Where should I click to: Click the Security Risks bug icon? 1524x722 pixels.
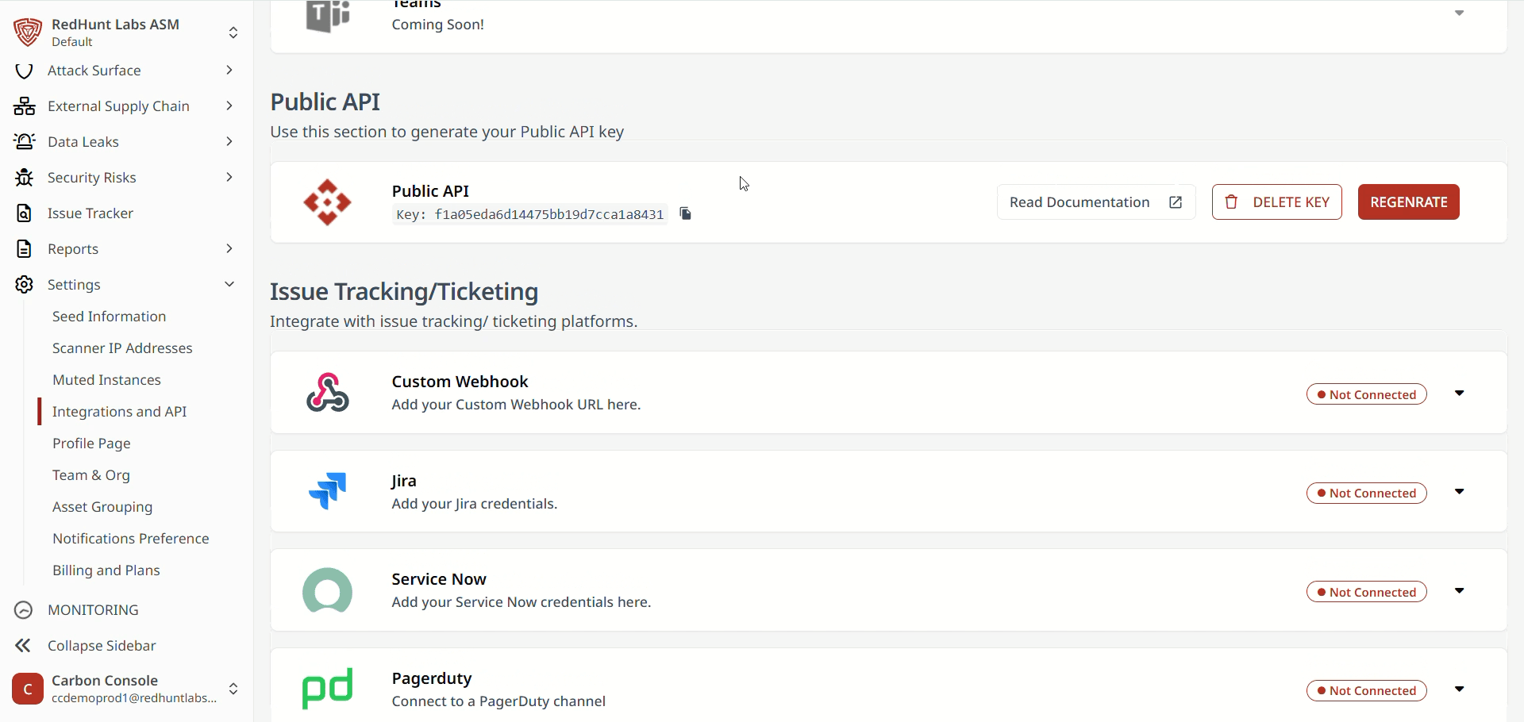(24, 178)
